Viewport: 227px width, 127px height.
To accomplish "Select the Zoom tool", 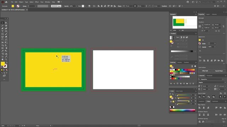I will click(6, 60).
